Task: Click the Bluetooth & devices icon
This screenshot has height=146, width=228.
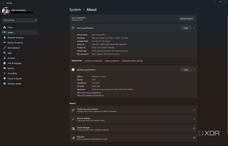Action: 5,38
